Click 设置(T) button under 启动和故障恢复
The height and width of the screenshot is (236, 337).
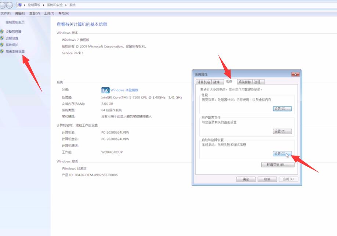[x=282, y=154]
